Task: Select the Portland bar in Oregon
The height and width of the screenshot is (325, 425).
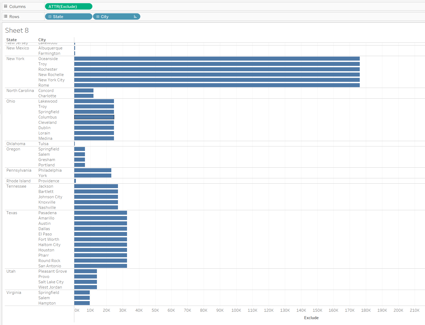Action: pos(80,165)
